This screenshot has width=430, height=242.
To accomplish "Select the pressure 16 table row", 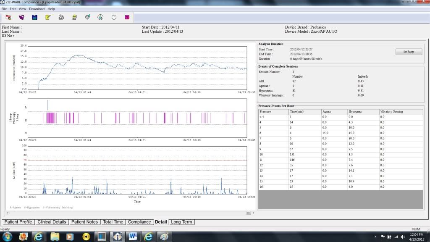I will click(x=341, y=187).
